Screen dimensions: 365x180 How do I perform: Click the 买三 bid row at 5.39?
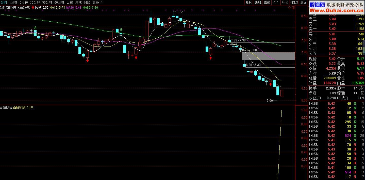[336, 44]
